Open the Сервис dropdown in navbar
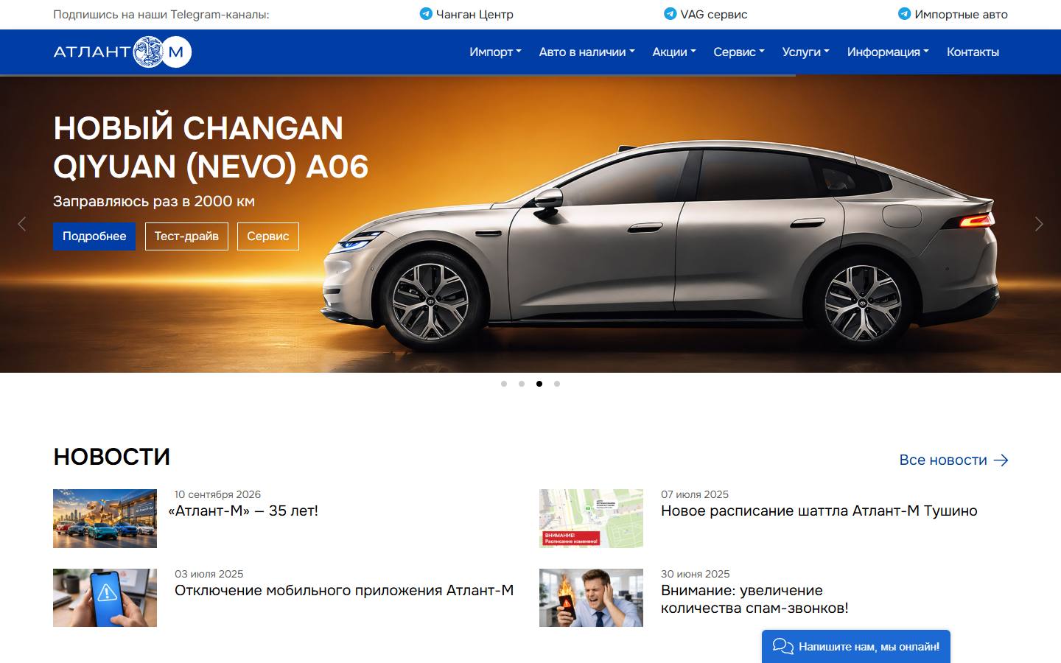 click(x=739, y=52)
